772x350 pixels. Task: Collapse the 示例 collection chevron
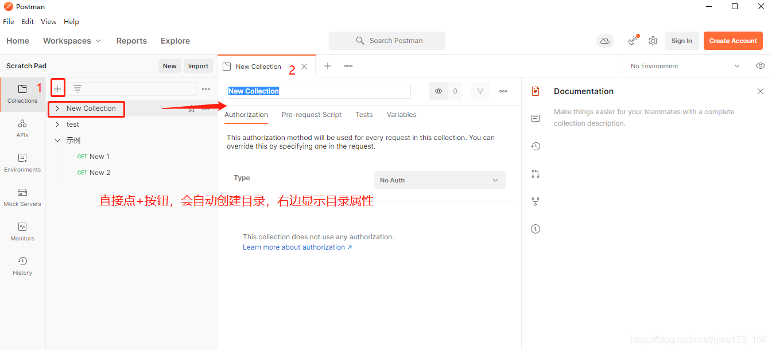tap(57, 141)
